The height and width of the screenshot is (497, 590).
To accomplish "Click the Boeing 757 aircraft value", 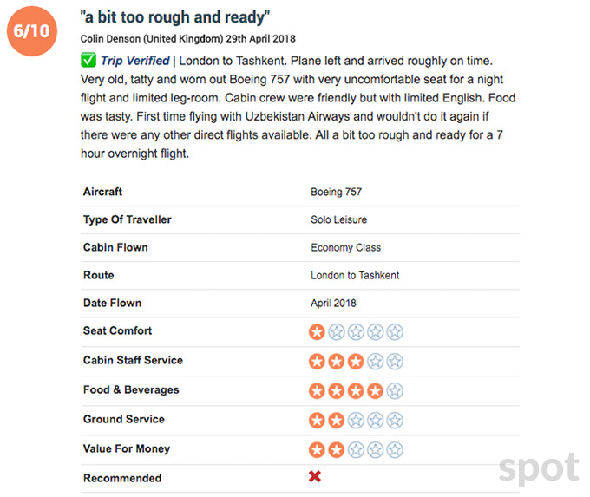I will tap(337, 192).
